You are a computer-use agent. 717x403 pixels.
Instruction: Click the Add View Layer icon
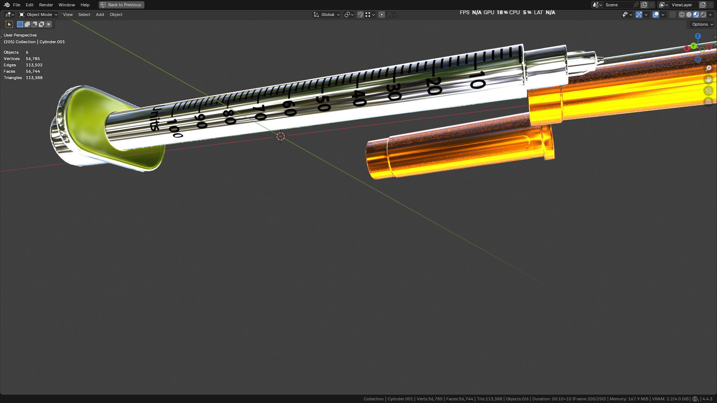(703, 5)
